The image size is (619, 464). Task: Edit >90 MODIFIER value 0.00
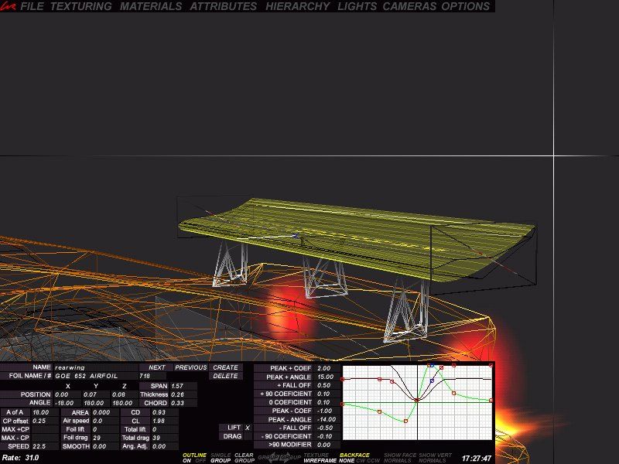pos(327,445)
